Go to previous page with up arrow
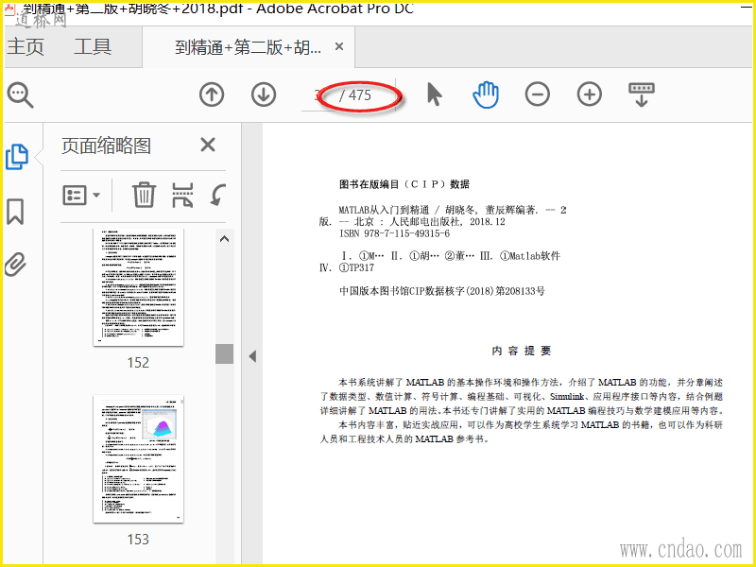Viewport: 756px width, 567px height. (x=212, y=94)
